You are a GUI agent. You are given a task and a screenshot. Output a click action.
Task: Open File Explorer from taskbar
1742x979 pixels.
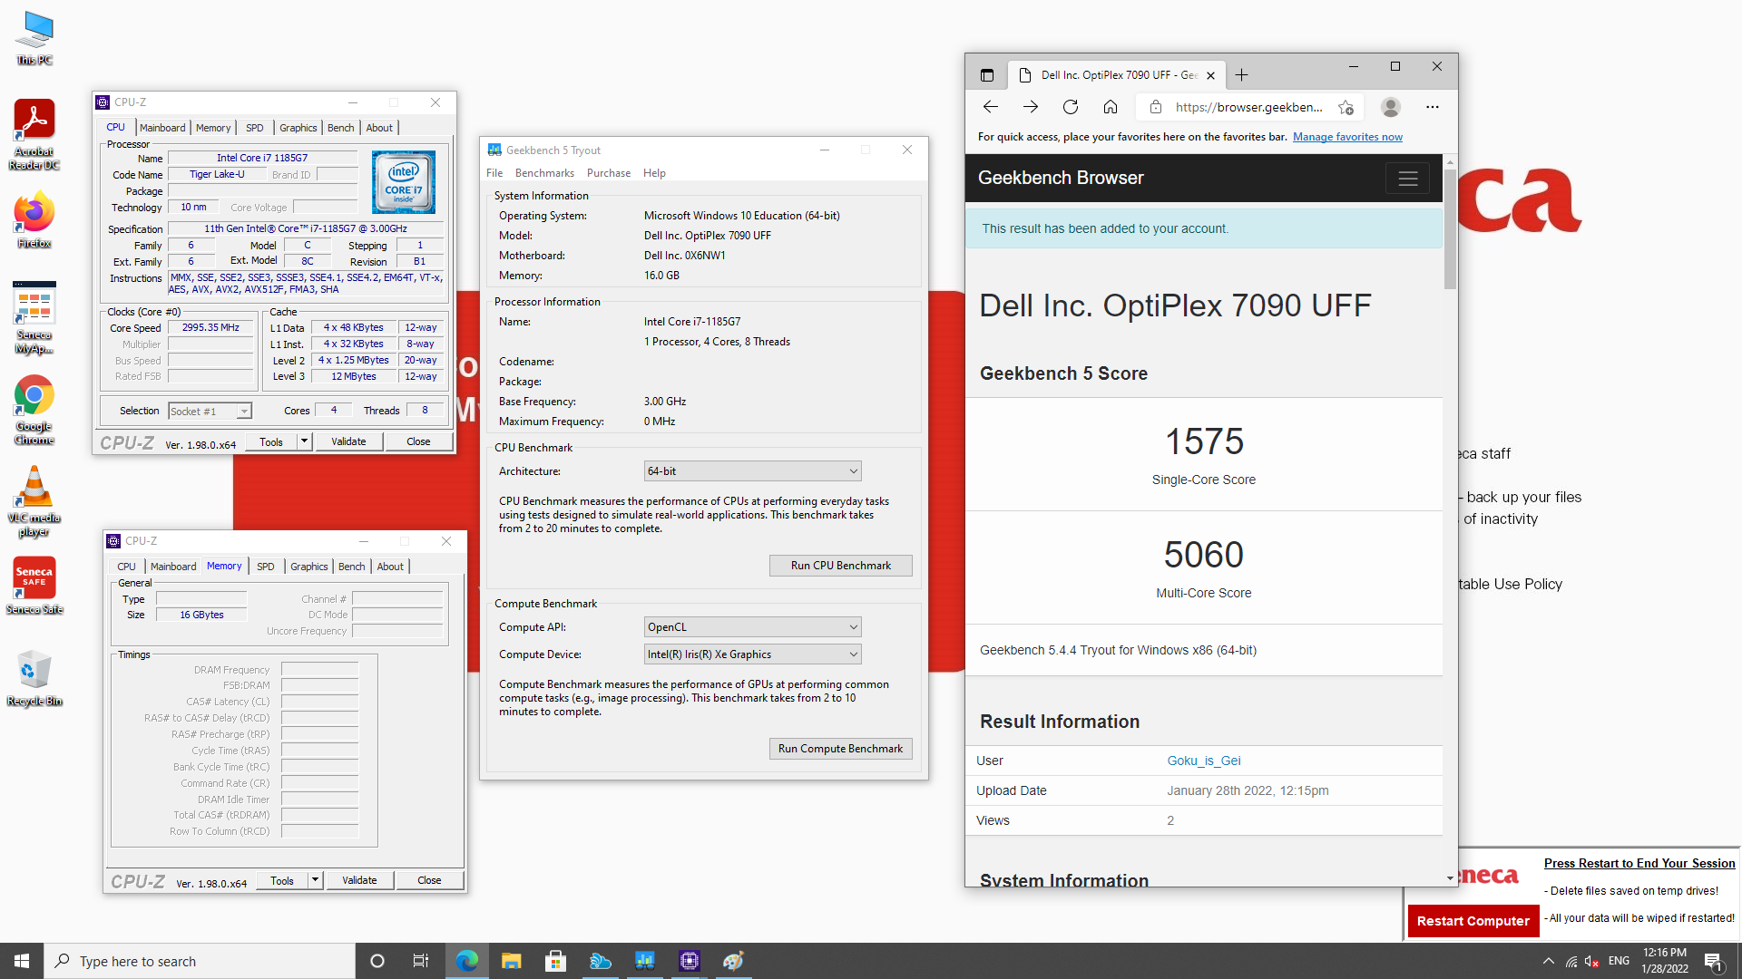pyautogui.click(x=512, y=961)
